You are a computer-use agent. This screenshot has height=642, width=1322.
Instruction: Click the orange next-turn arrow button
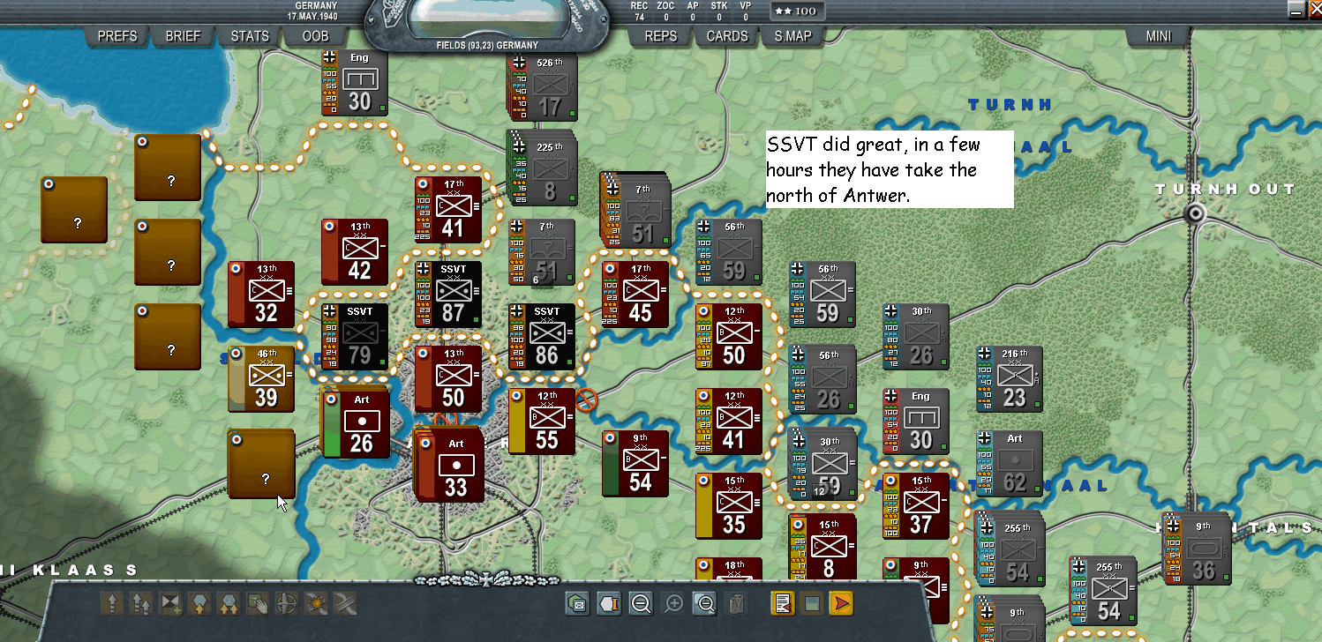842,604
